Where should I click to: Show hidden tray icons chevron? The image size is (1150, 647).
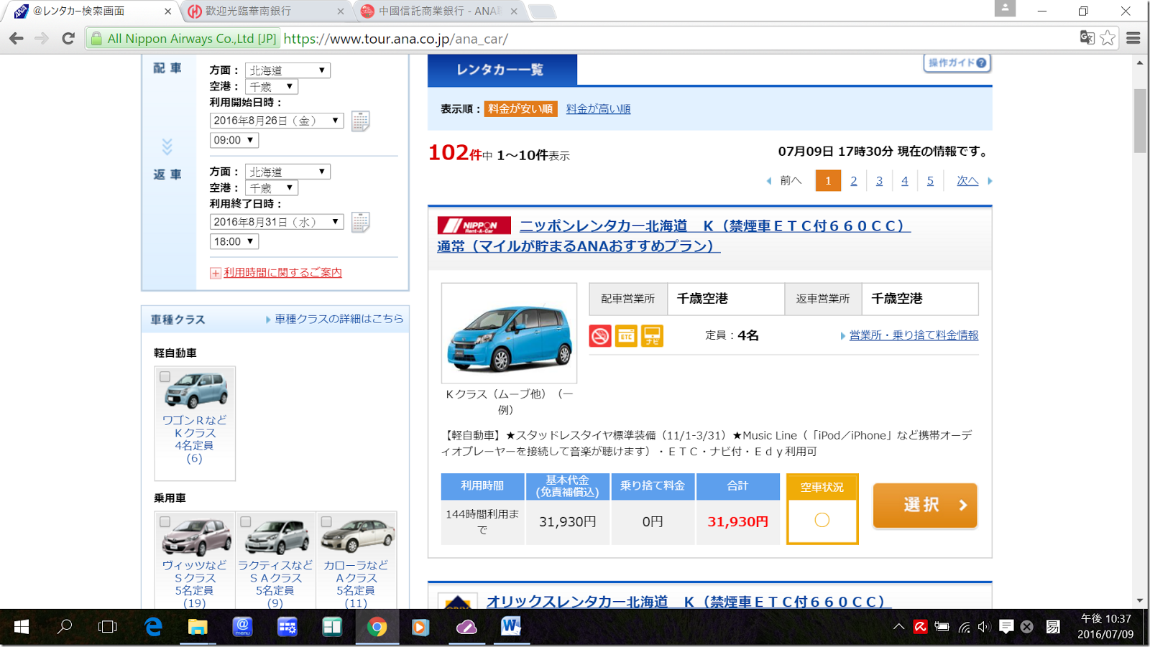898,627
